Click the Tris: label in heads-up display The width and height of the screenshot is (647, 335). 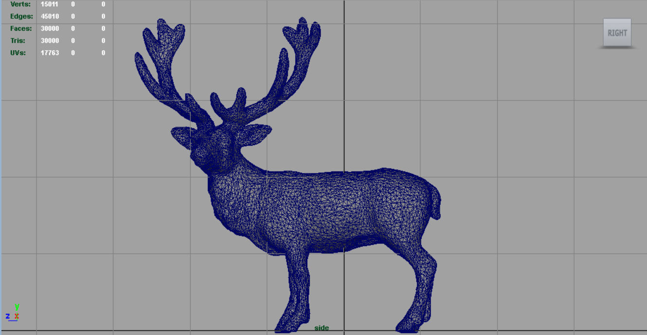18,40
